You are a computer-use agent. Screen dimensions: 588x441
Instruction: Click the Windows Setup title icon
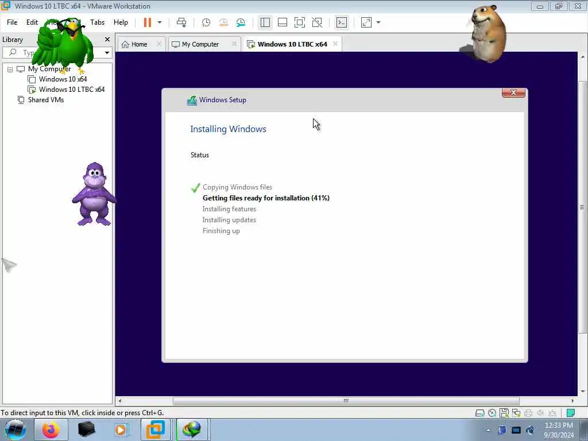click(192, 100)
